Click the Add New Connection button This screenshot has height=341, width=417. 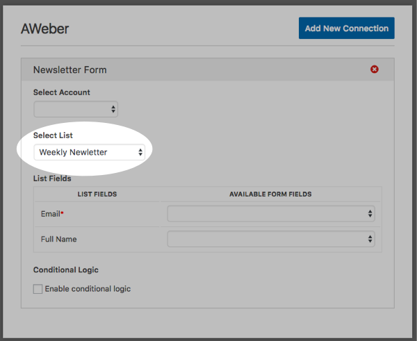pos(346,28)
